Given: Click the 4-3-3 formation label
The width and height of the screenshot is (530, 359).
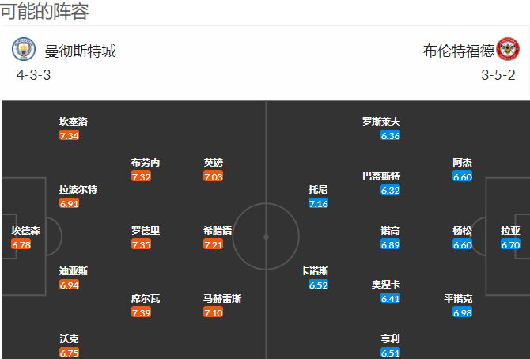Looking at the screenshot, I should coord(33,75).
